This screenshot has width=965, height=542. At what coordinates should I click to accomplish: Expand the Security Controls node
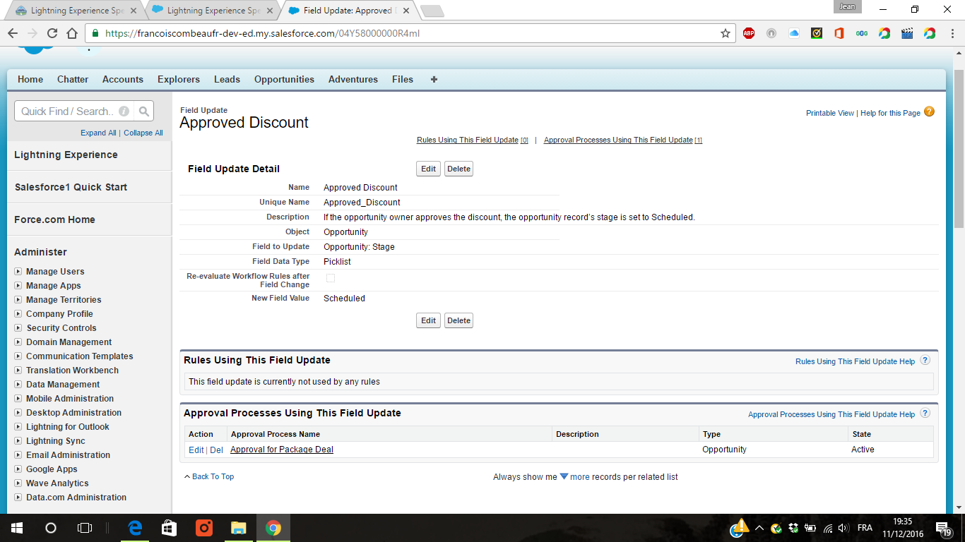19,328
